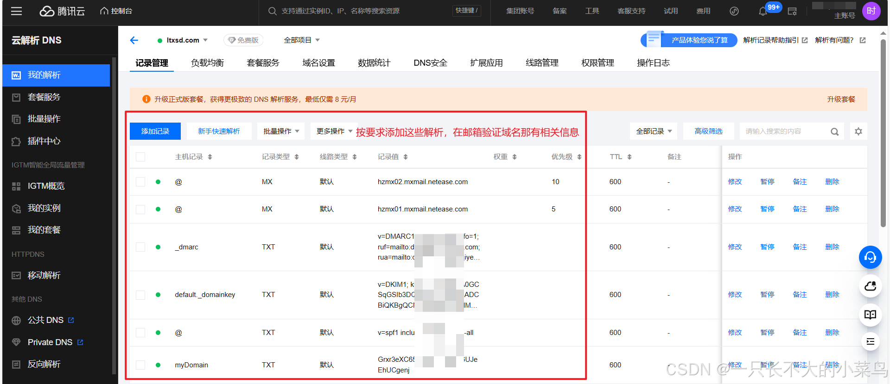The width and height of the screenshot is (890, 384).
Task: Select checkbox for _dmarc record
Action: click(140, 247)
